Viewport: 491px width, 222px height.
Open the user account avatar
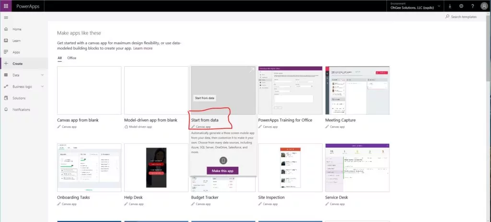(484, 6)
